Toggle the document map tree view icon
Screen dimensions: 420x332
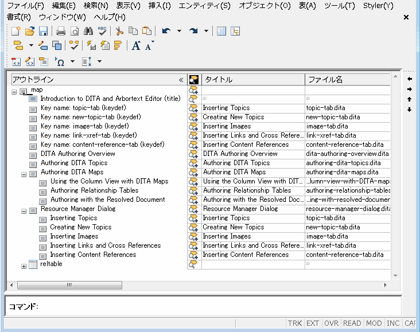pos(235,31)
